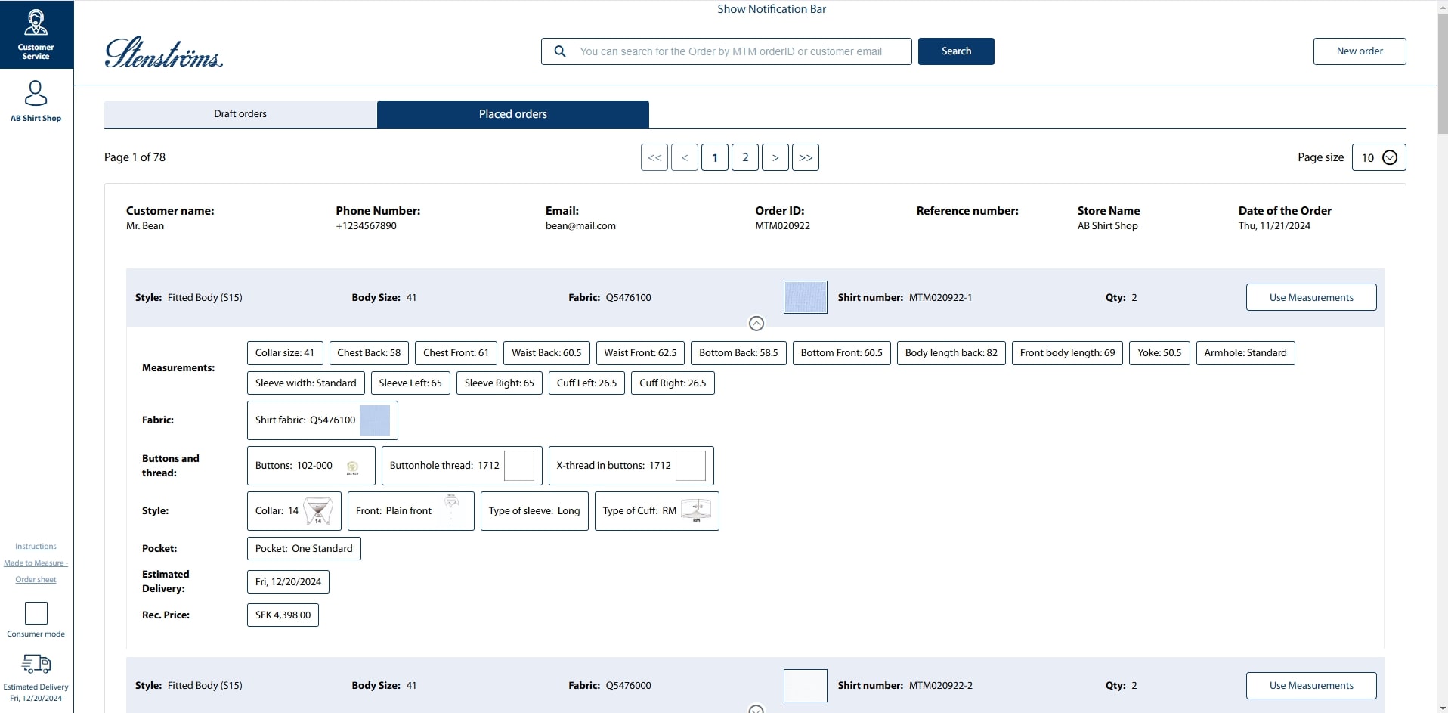1448x713 pixels.
Task: Open the Instructions Made to Measure link
Action: [x=36, y=563]
